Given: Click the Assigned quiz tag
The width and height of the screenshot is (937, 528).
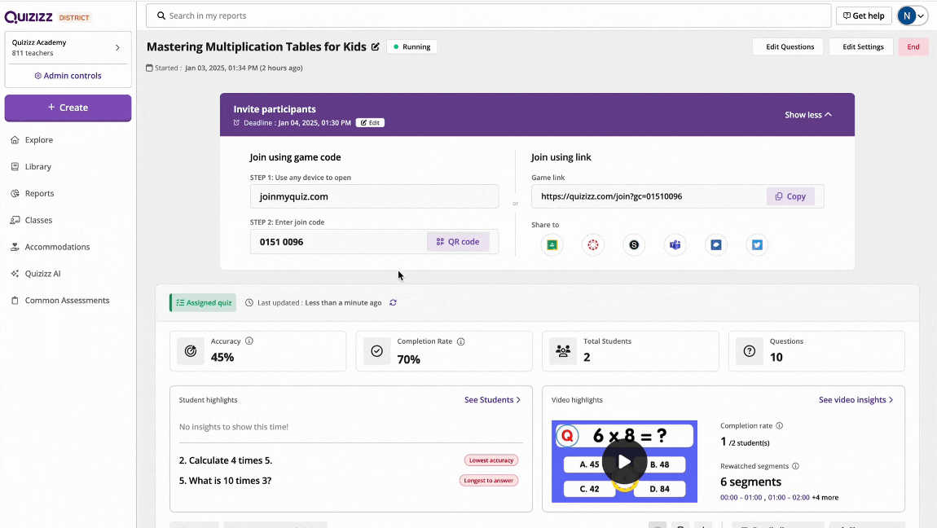Looking at the screenshot, I should pos(203,303).
